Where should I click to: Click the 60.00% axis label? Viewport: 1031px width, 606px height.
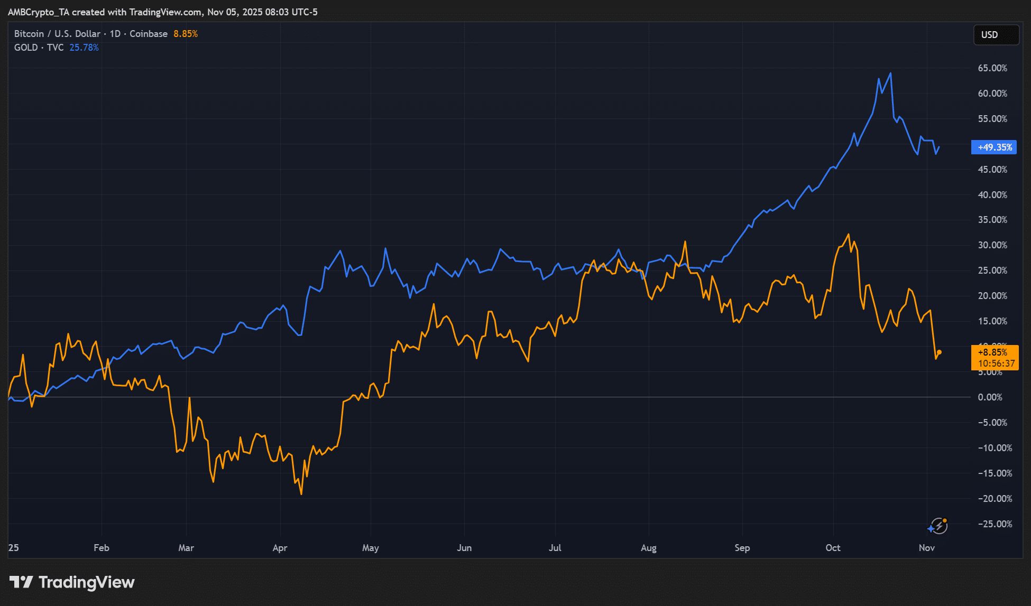click(992, 94)
